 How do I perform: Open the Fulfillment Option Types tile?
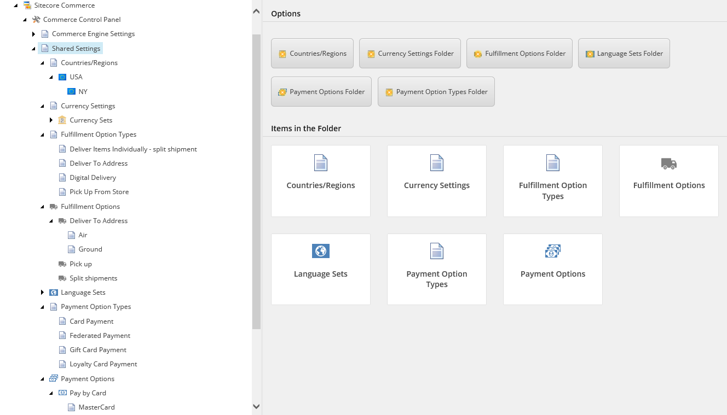point(553,181)
